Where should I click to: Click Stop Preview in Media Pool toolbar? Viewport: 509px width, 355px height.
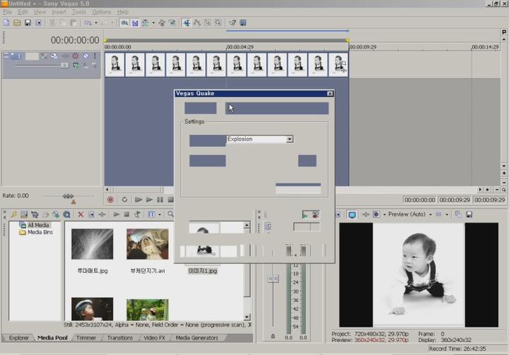click(127, 214)
